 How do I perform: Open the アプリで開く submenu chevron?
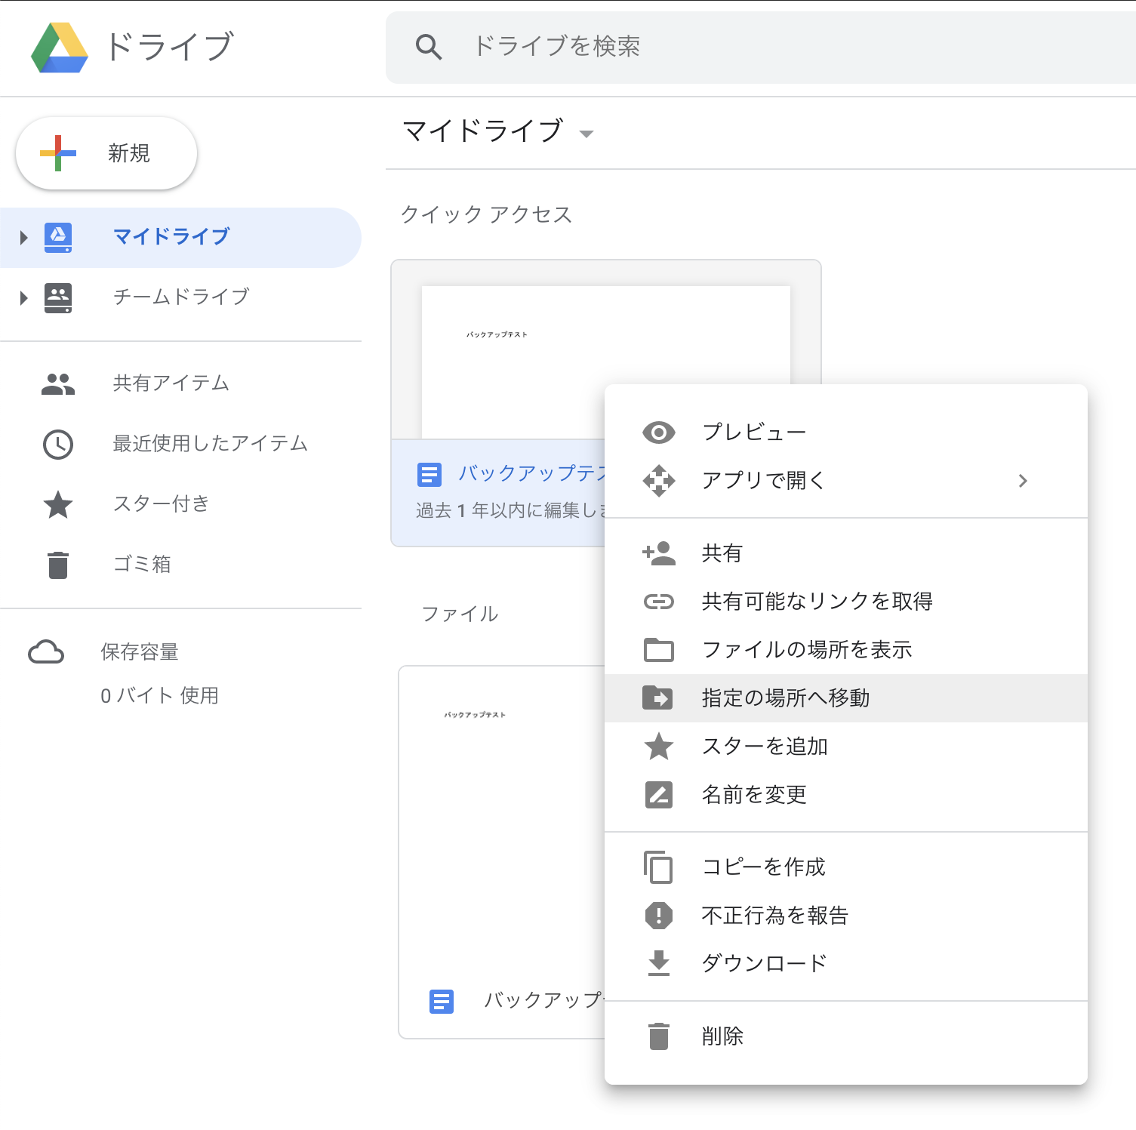click(x=1023, y=481)
